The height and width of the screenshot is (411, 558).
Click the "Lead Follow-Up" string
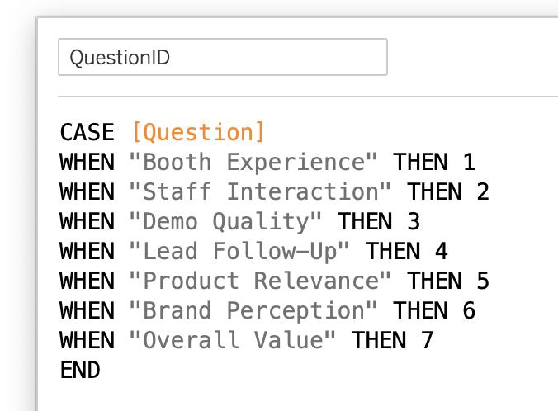(x=239, y=251)
